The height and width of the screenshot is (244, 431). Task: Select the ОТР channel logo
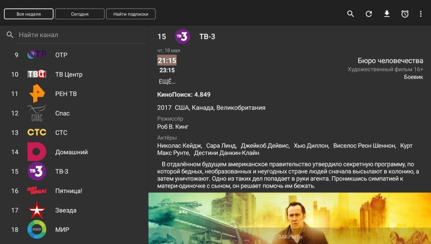click(36, 54)
